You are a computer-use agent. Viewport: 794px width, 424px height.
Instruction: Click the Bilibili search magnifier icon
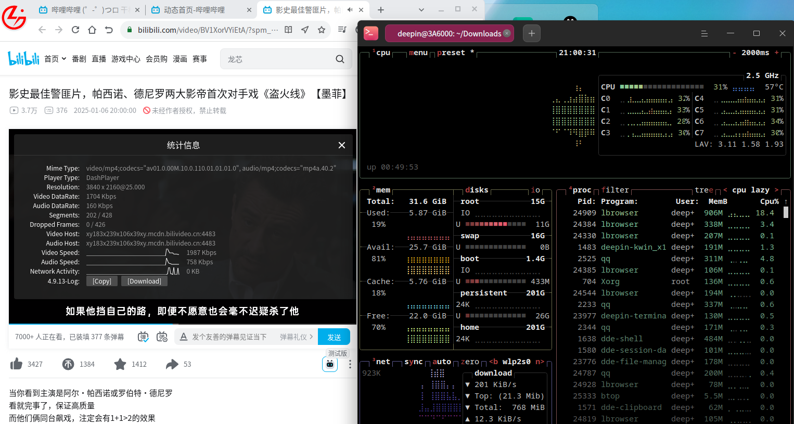[x=340, y=59]
